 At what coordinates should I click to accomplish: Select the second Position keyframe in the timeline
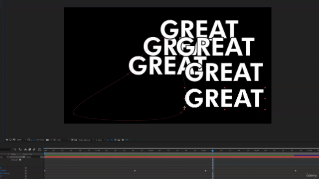point(135,171)
